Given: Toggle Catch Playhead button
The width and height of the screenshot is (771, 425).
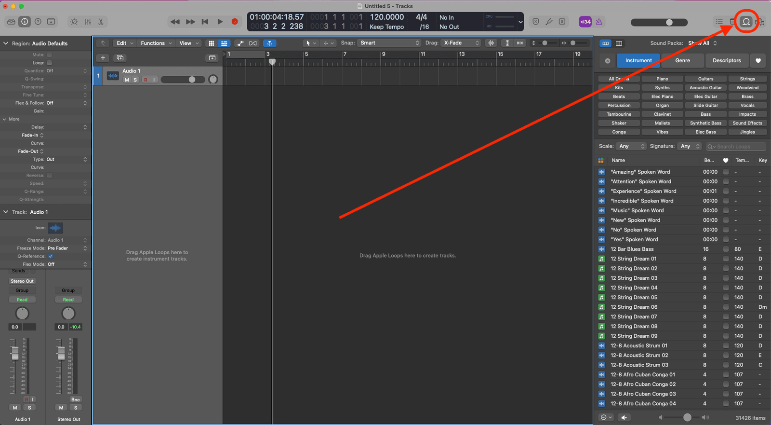Looking at the screenshot, I should (270, 43).
